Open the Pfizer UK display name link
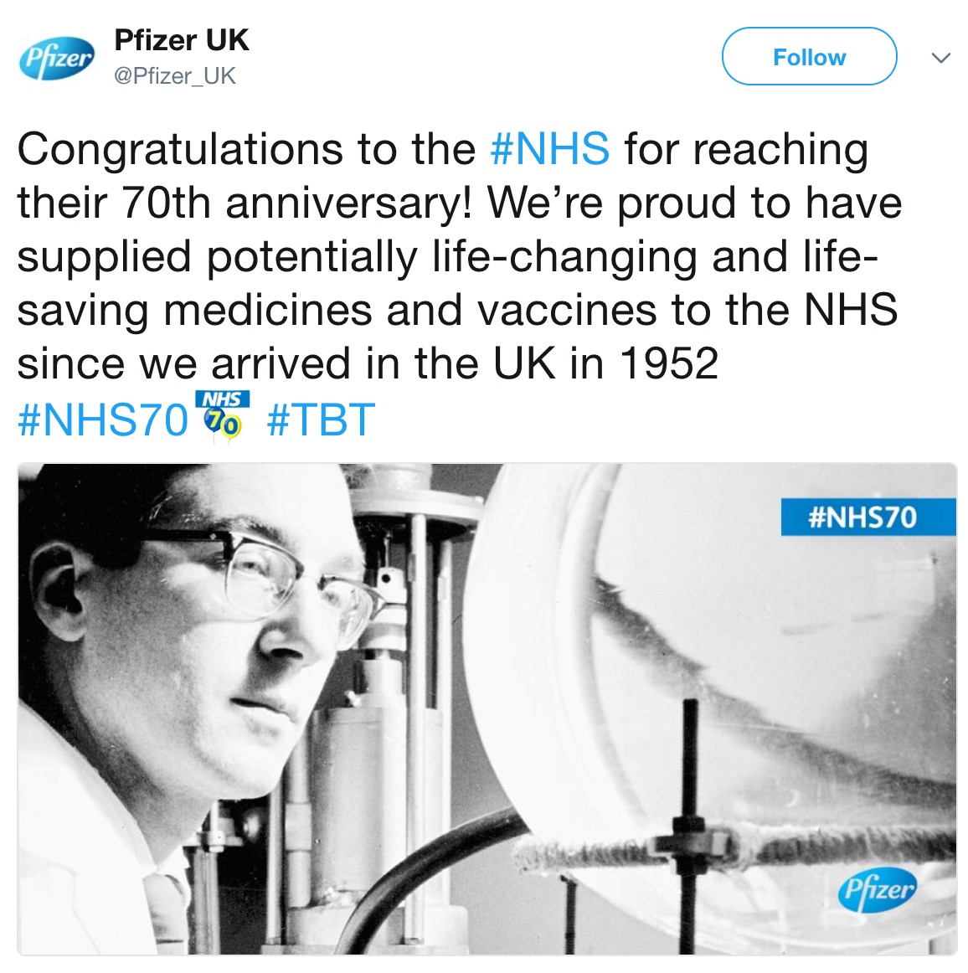 [x=182, y=40]
